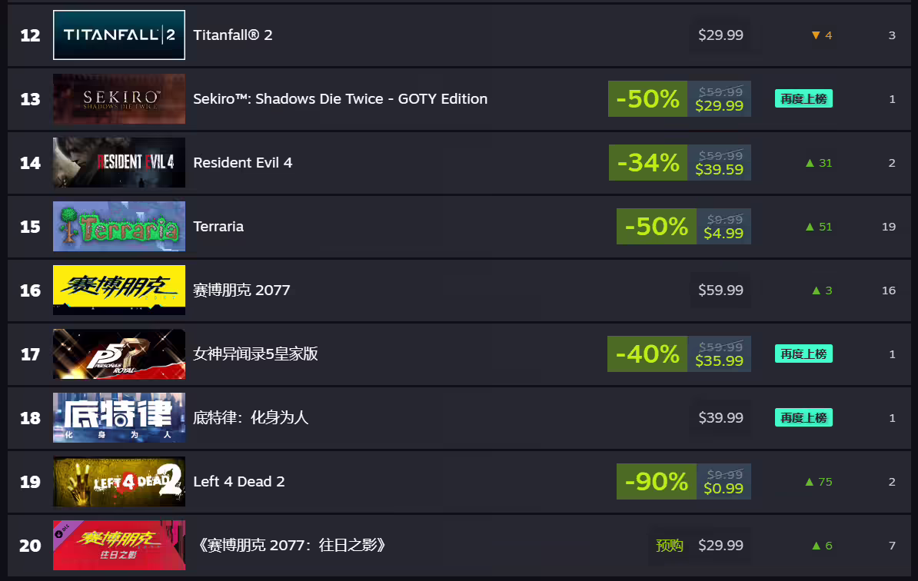Screen dimensions: 918x581
Task: Click the Titanfall 2 game thumbnail
Action: [119, 35]
